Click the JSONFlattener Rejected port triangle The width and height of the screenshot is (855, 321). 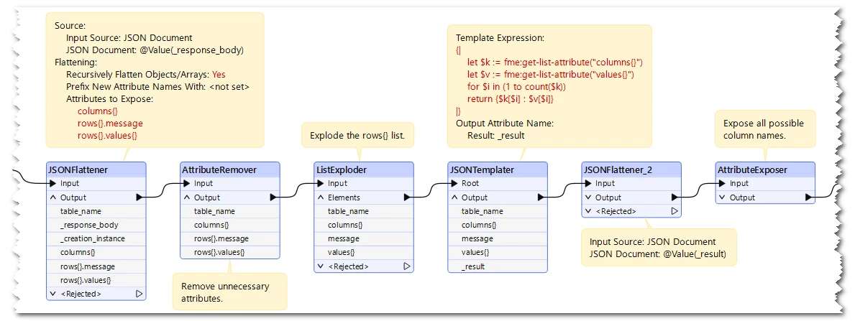pos(140,294)
